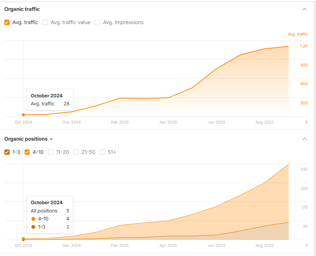Collapse the Organic traffic section chevron

pos(305,9)
